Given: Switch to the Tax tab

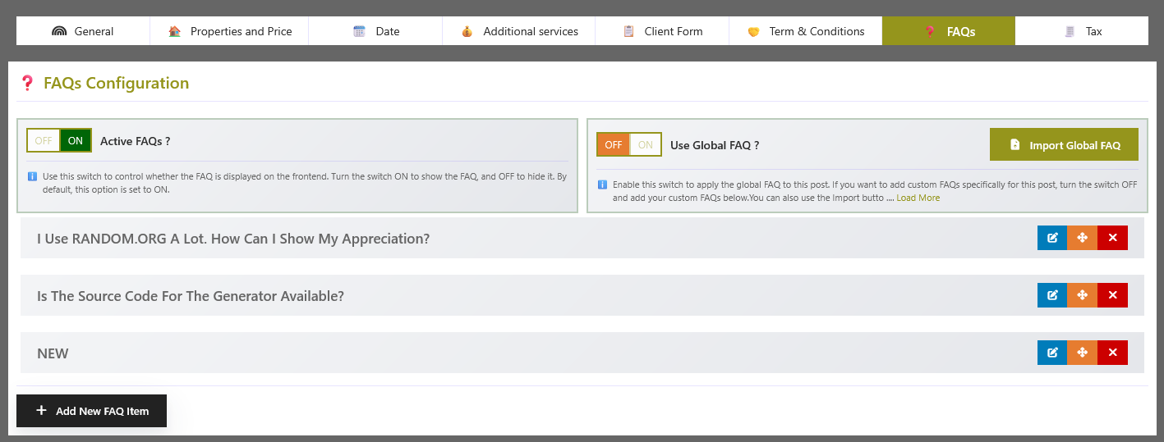Looking at the screenshot, I should pos(1082,31).
